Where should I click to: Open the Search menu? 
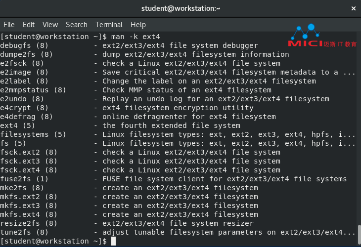(x=77, y=25)
